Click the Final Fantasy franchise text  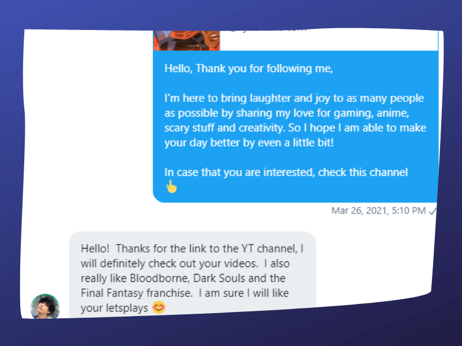coord(137,293)
